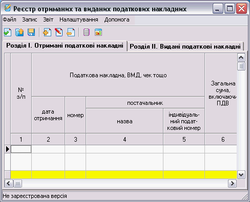This screenshot has height=202, width=250.
Task: Open the Допомога menu
Action: pyautogui.click(x=117, y=19)
